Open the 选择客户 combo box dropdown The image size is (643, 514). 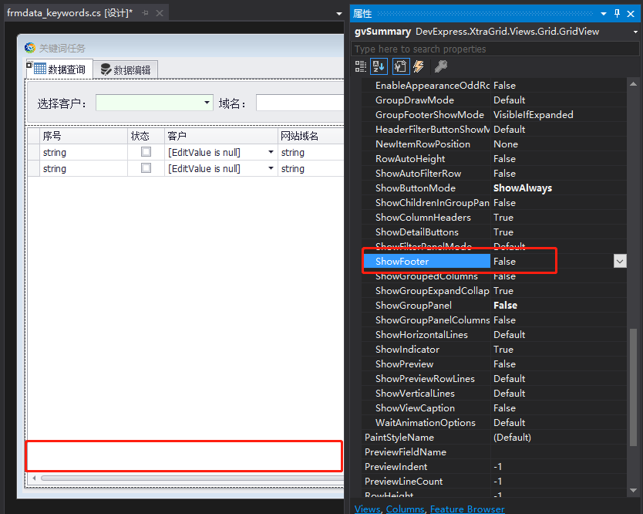tap(207, 103)
